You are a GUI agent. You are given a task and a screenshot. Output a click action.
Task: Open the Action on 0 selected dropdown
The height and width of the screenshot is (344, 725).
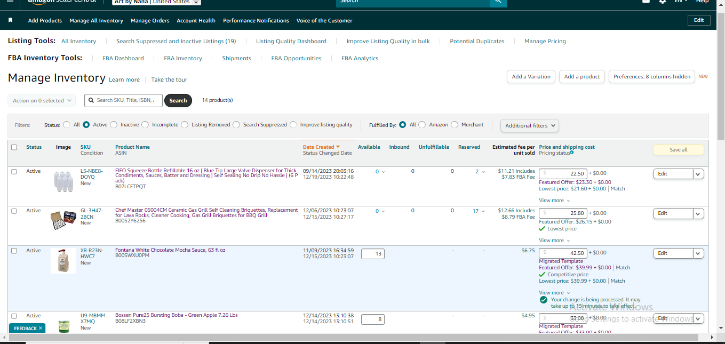tap(42, 100)
